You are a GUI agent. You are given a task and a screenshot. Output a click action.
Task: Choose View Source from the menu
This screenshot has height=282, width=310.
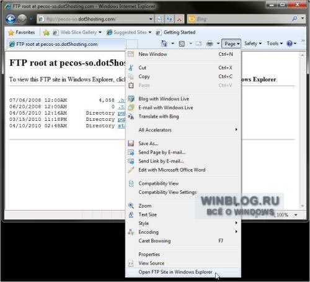(x=183, y=263)
